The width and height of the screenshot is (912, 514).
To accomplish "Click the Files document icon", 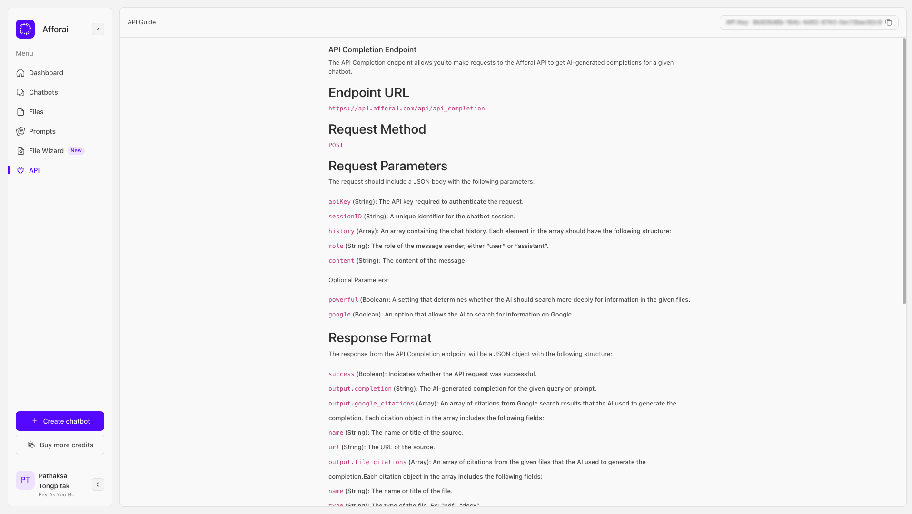I will pos(20,112).
